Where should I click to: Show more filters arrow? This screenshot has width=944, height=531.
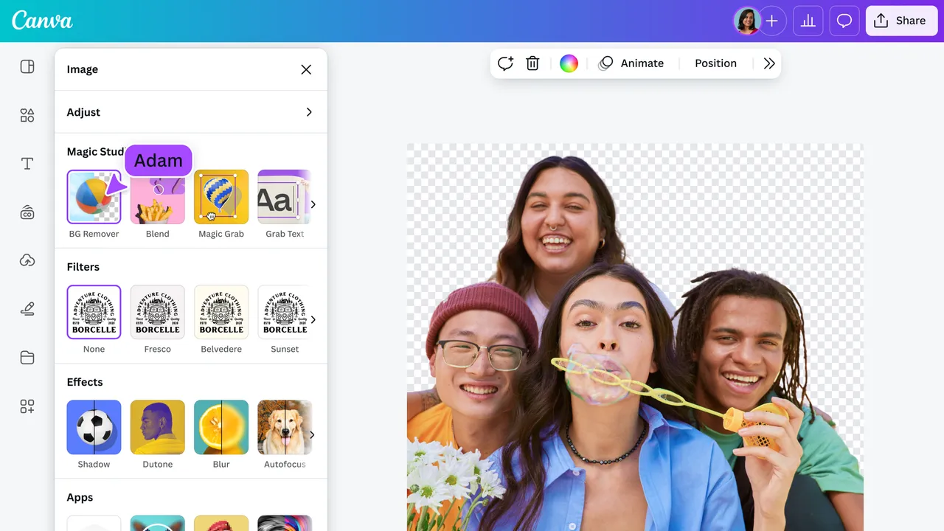(x=313, y=319)
